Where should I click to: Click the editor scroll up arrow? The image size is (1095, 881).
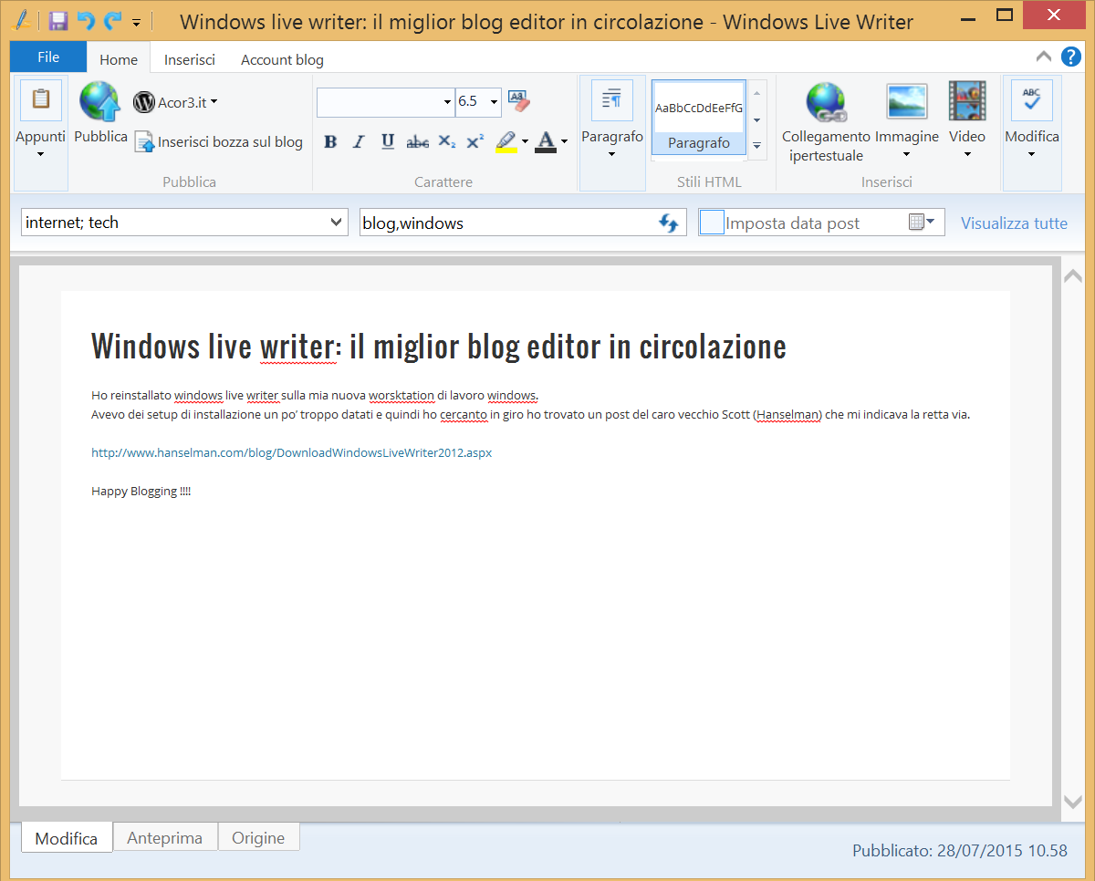[x=1073, y=277]
